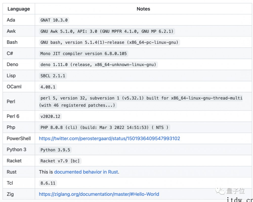Select the 'Python 3' language cell

click(x=19, y=150)
